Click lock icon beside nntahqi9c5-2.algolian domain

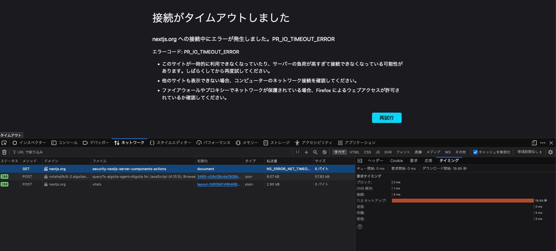(x=46, y=177)
